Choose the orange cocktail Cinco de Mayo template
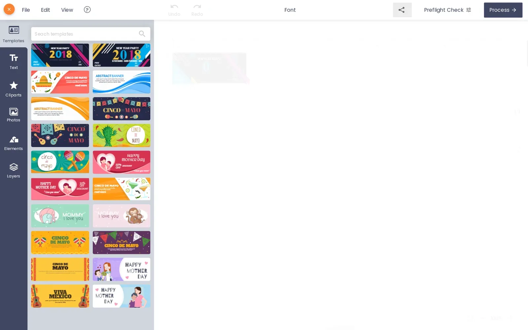This screenshot has height=330, width=528. 121,189
